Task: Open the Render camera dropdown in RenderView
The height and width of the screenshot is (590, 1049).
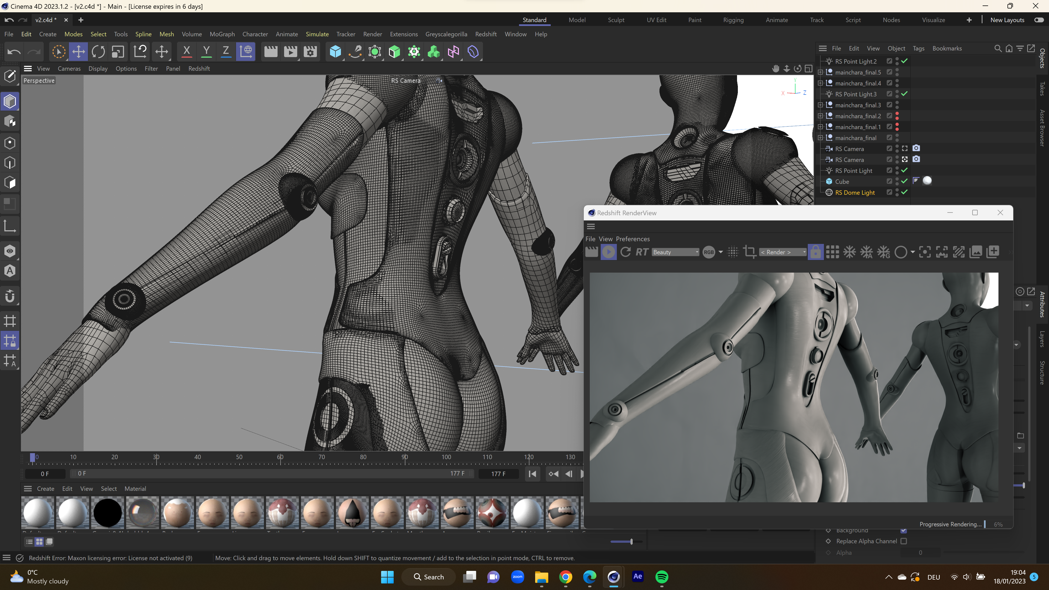Action: (783, 252)
